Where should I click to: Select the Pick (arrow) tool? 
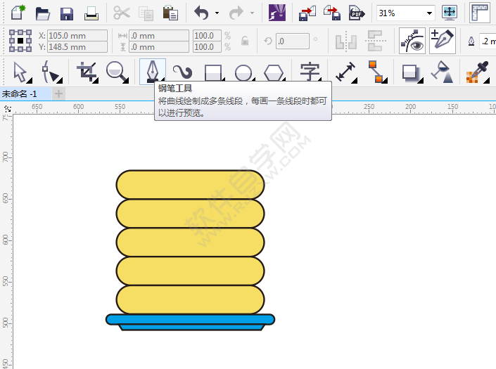point(20,72)
